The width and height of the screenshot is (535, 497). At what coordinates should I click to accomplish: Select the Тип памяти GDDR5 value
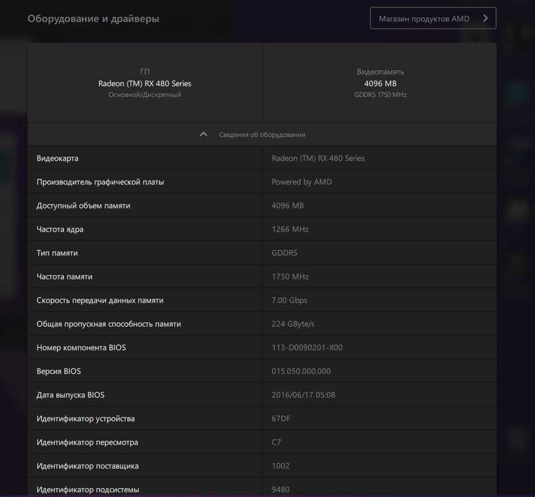click(x=284, y=253)
